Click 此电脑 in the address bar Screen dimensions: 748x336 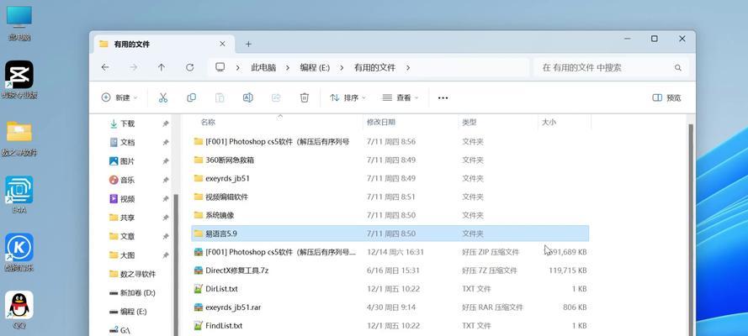263,67
